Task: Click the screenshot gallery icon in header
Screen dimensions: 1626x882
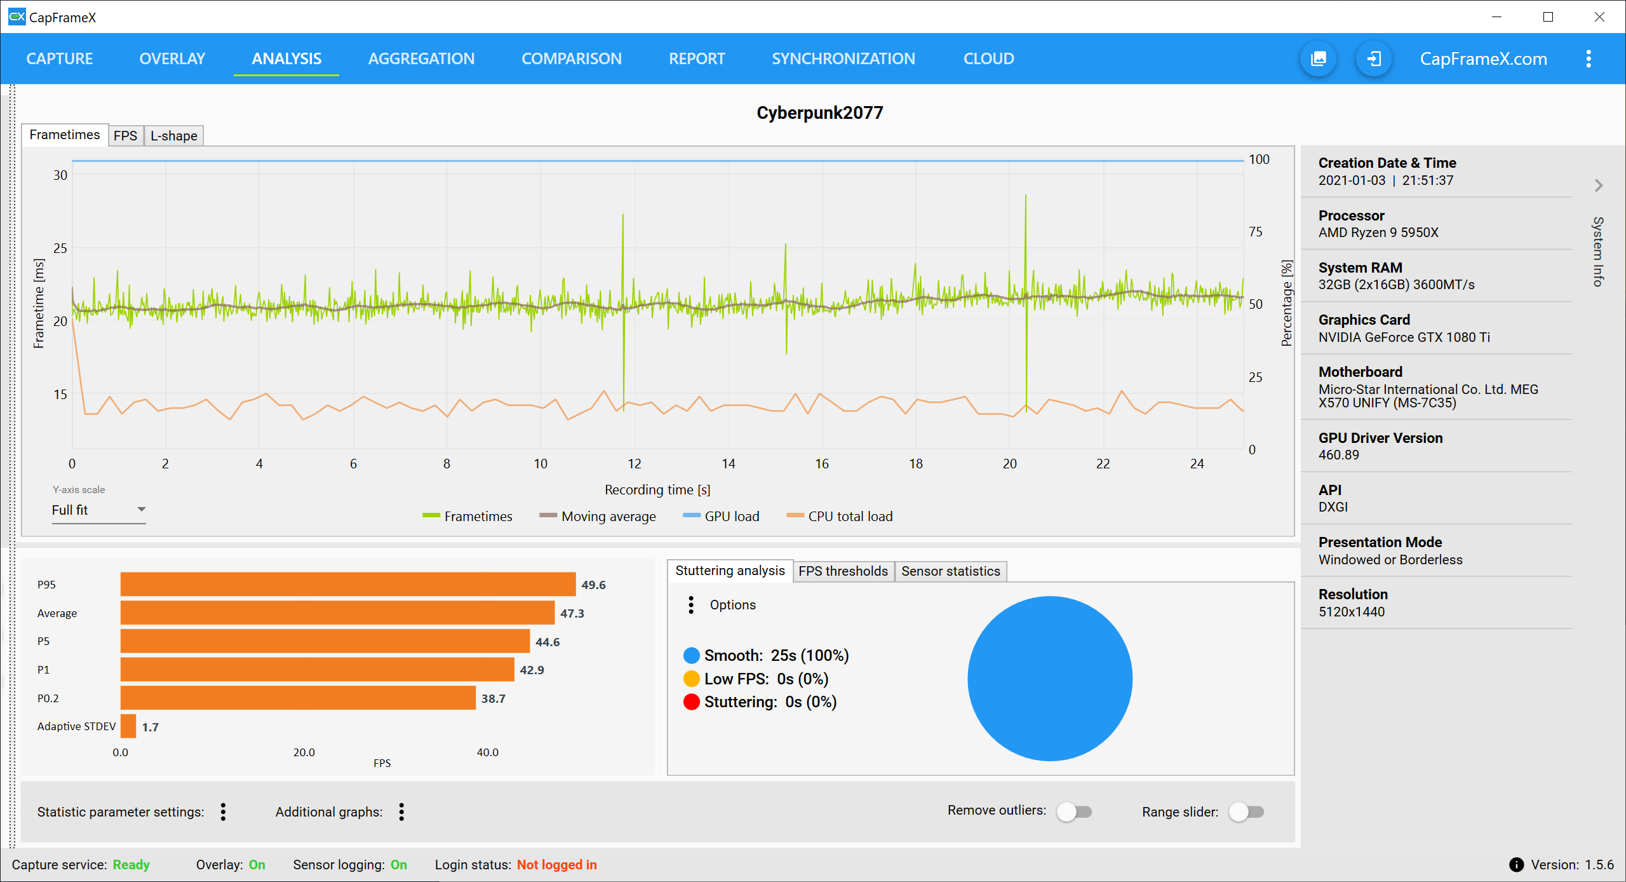Action: [x=1319, y=59]
